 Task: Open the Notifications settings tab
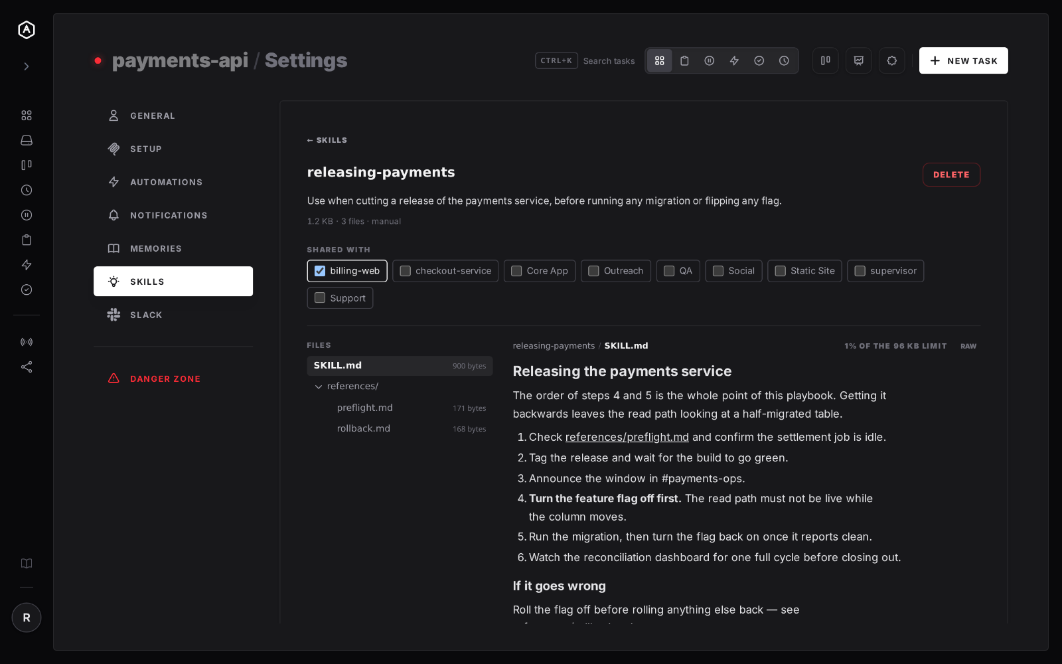click(173, 215)
